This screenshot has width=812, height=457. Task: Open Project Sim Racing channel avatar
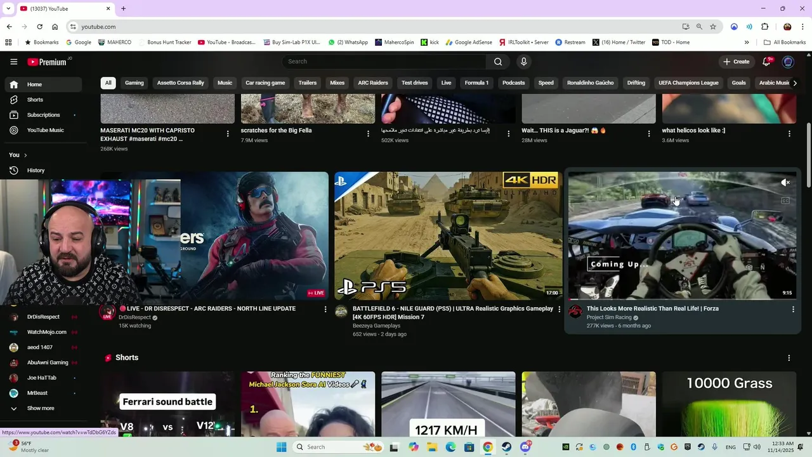tap(575, 312)
